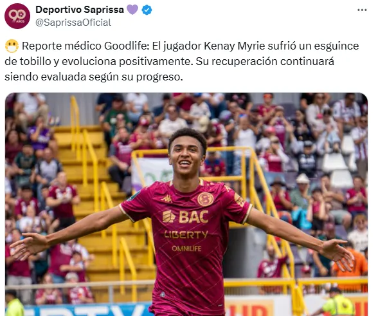The image size is (378, 316).
Task: Click the Saprissa crest on the jersey
Action: [206, 199]
